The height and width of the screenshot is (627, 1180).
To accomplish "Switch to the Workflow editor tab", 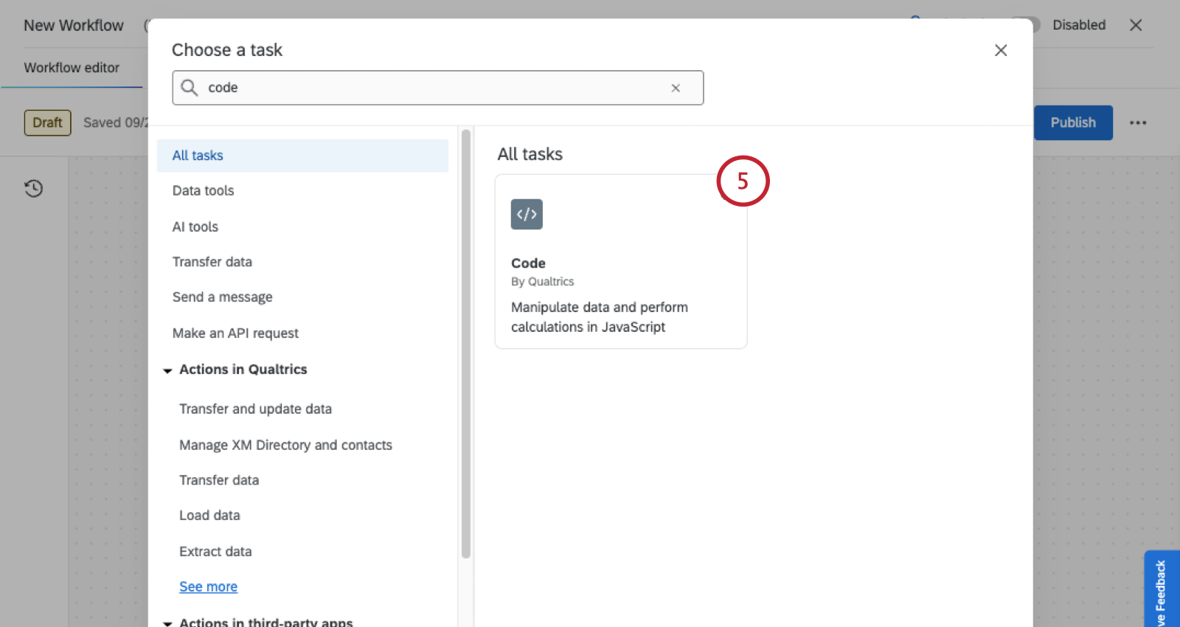I will click(72, 67).
